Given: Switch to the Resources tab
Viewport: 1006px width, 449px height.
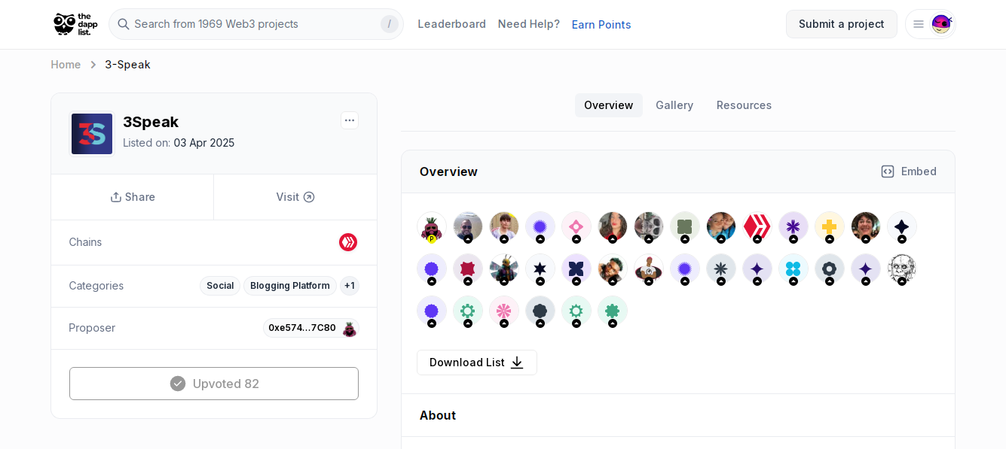Looking at the screenshot, I should 744,105.
